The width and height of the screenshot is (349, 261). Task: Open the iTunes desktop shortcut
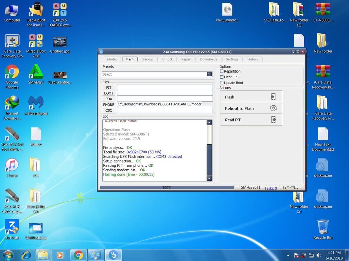tap(12, 168)
